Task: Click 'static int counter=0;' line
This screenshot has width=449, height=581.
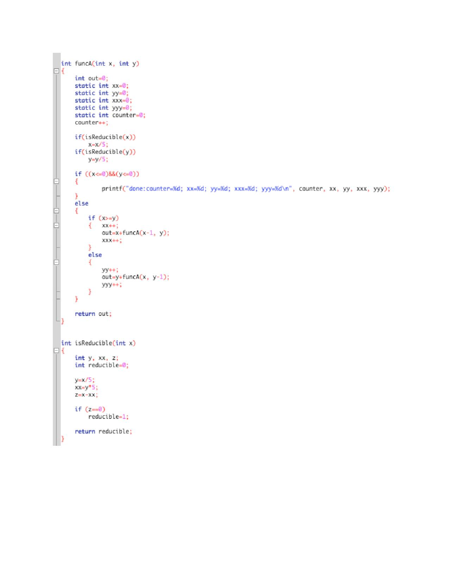Action: (110, 115)
